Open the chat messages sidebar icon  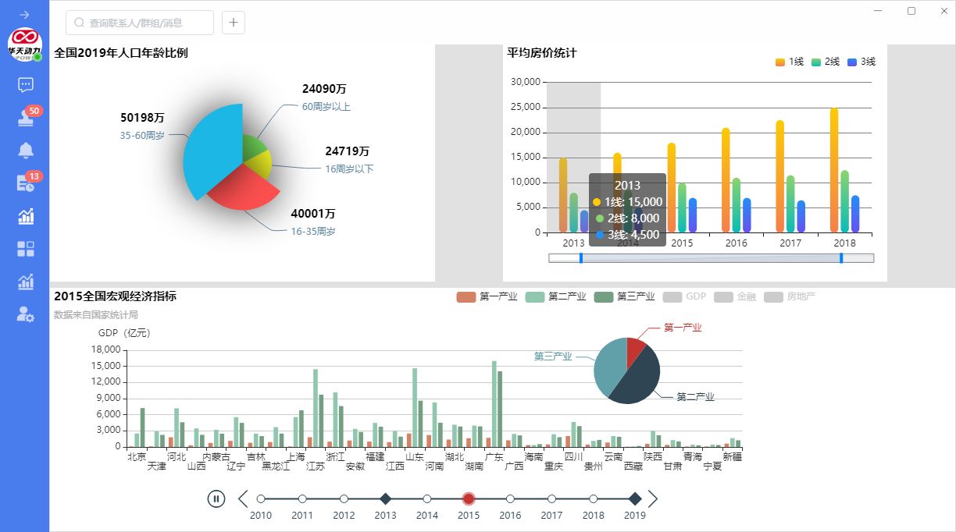25,85
